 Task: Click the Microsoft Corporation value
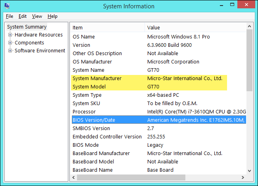click(x=173, y=62)
